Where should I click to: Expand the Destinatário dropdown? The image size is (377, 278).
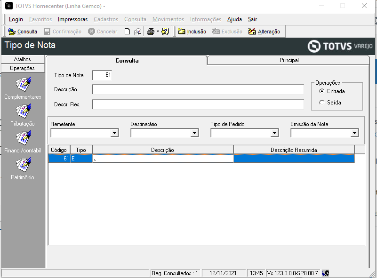pos(194,133)
